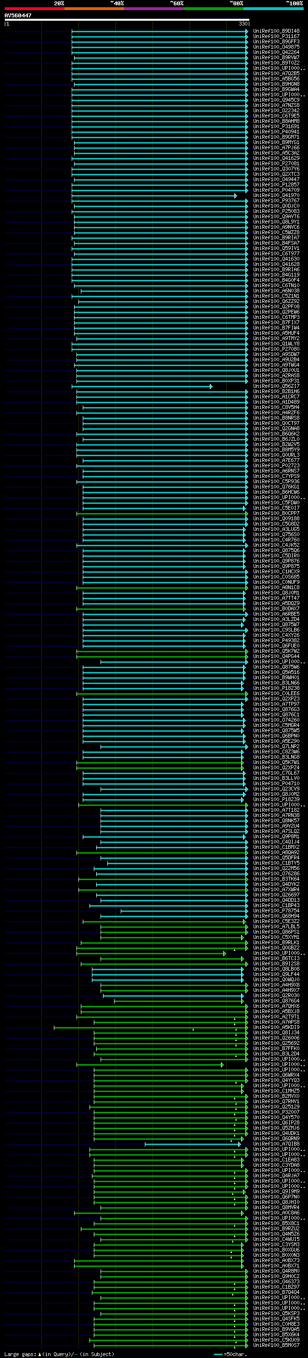Select the UniRef100_P18238 label
The width and height of the screenshot is (308, 1358).
(x=276, y=688)
